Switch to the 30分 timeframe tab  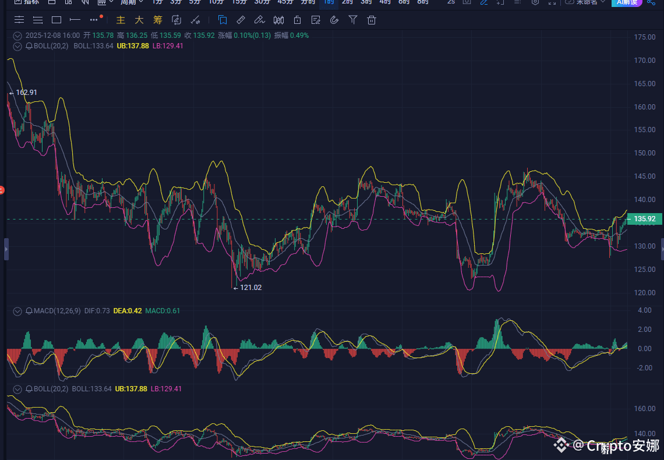[x=262, y=2]
